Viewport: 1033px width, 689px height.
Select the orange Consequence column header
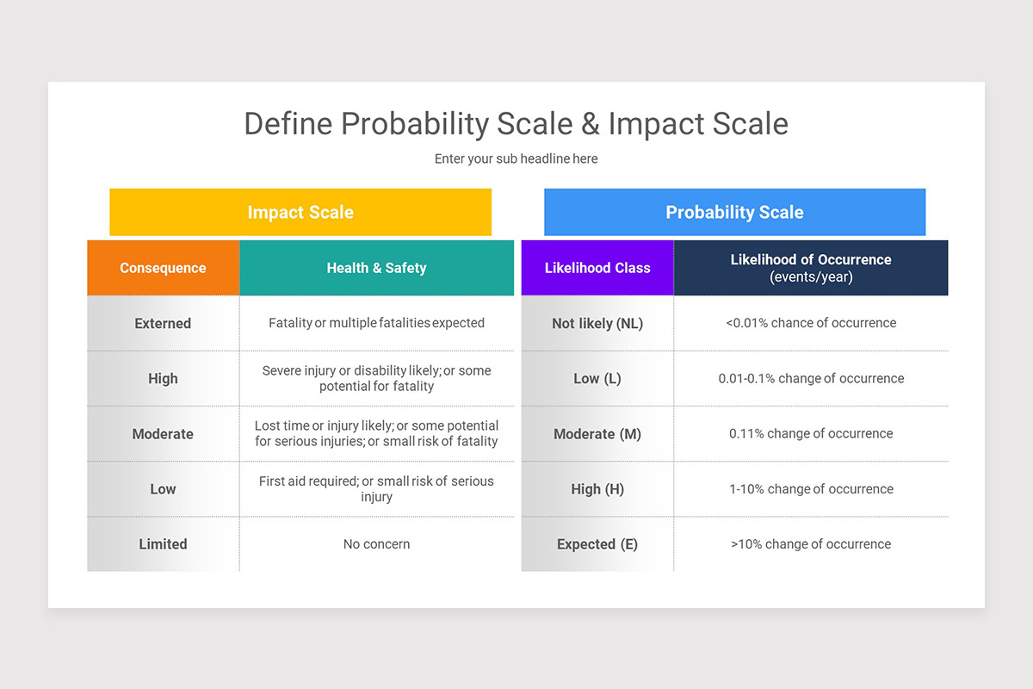(163, 268)
